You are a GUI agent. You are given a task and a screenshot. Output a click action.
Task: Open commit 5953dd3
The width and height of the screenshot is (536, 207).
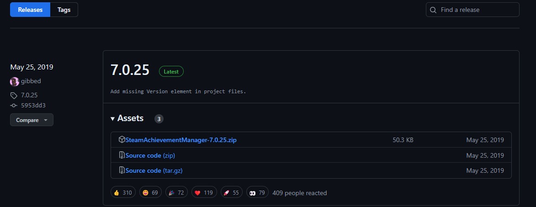point(33,106)
